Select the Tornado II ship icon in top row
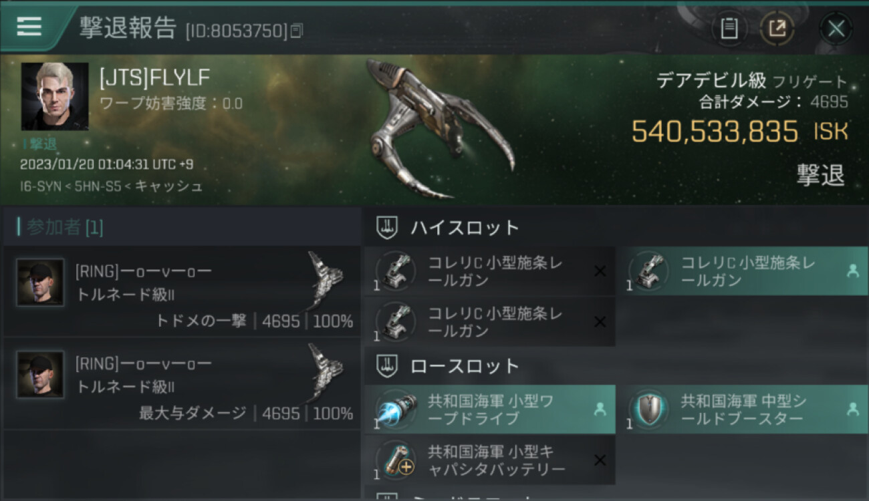This screenshot has width=869, height=501. pos(326,272)
